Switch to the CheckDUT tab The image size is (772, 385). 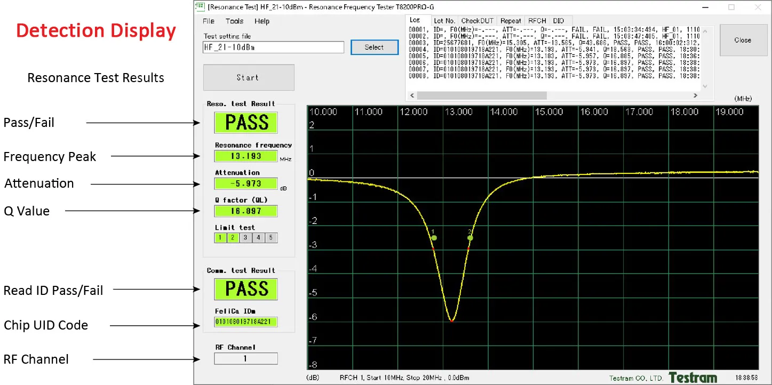[x=477, y=21]
